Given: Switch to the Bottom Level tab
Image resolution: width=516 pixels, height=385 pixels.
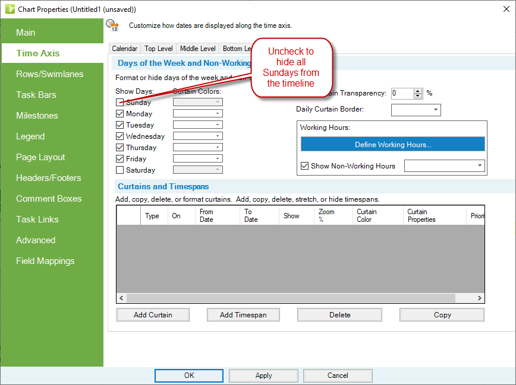Looking at the screenshot, I should 236,49.
